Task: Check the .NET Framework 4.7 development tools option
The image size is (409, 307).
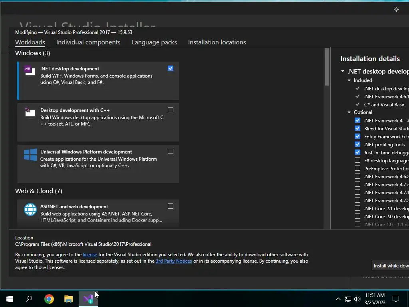Action: (357, 184)
